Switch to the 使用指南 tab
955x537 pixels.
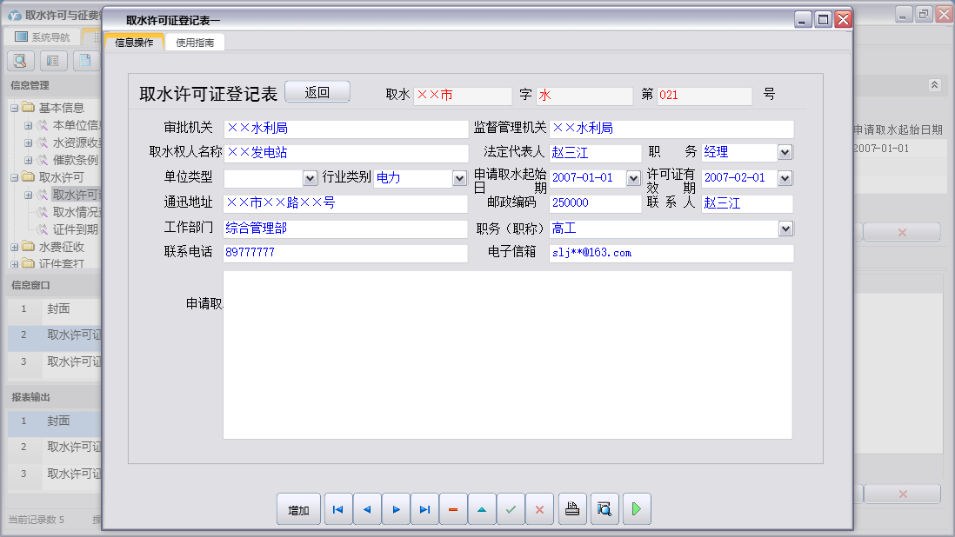click(195, 41)
